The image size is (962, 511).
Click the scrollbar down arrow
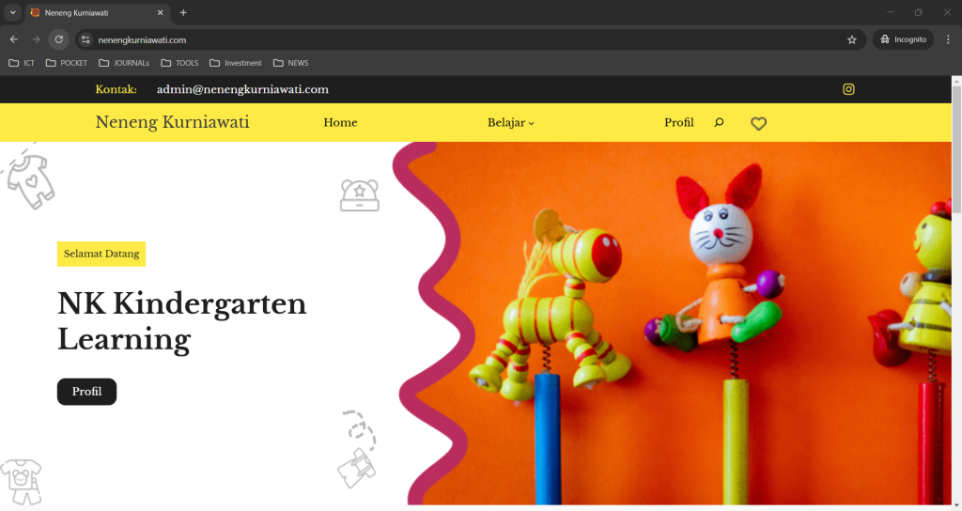click(956, 506)
